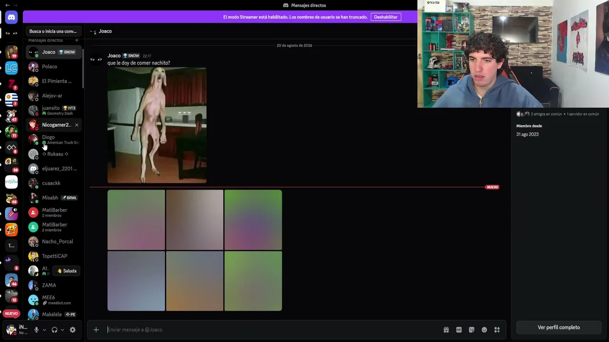View Joaco's full profile
Image resolution: width=609 pixels, height=342 pixels.
[x=559, y=327]
